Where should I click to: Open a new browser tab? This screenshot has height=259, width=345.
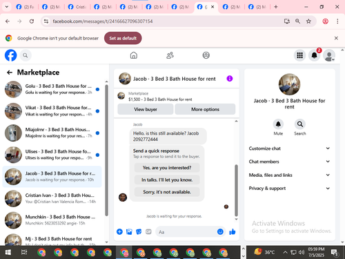pyautogui.click(x=276, y=7)
